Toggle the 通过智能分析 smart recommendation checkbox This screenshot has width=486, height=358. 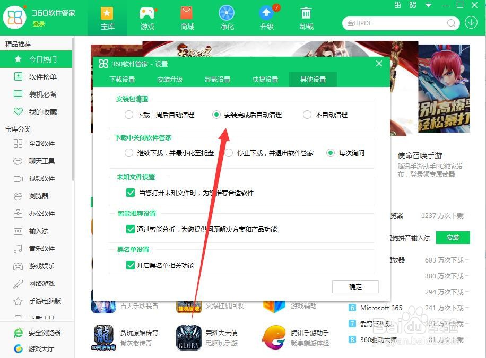(131, 229)
